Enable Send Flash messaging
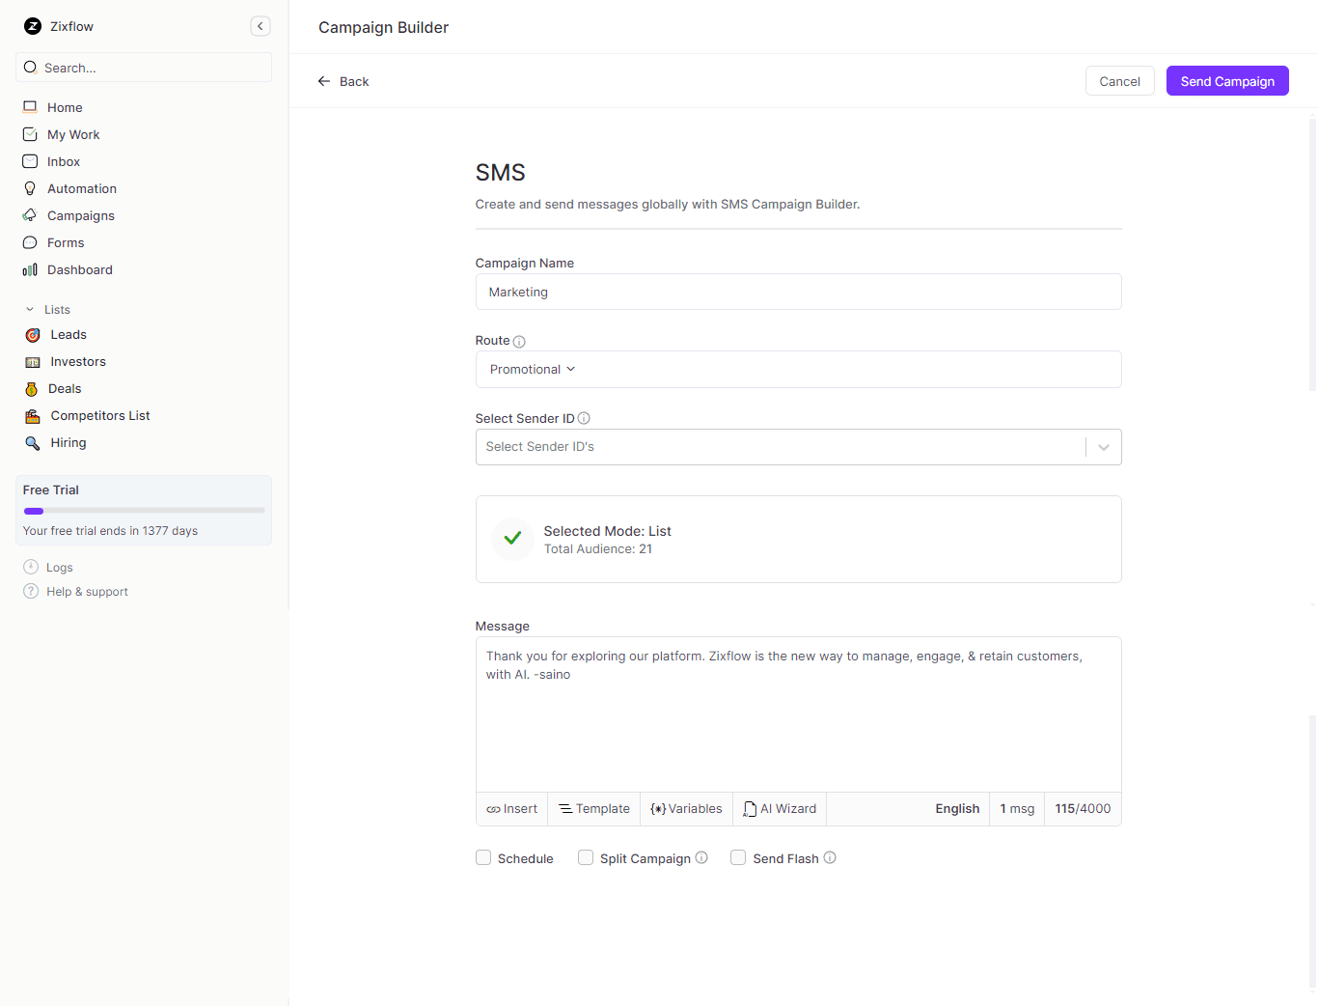Viewport: 1318px width, 1007px height. pyautogui.click(x=738, y=857)
